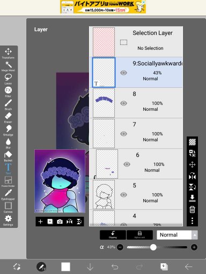Add layer from camera icon
206x274 pixels.
pos(60,222)
